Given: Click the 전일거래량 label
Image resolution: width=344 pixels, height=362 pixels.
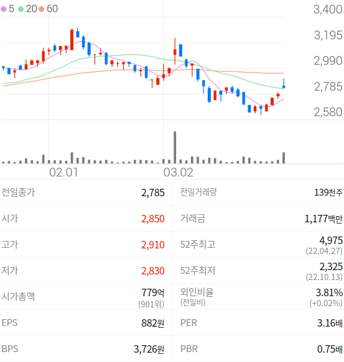Looking at the screenshot, I should click(198, 192).
